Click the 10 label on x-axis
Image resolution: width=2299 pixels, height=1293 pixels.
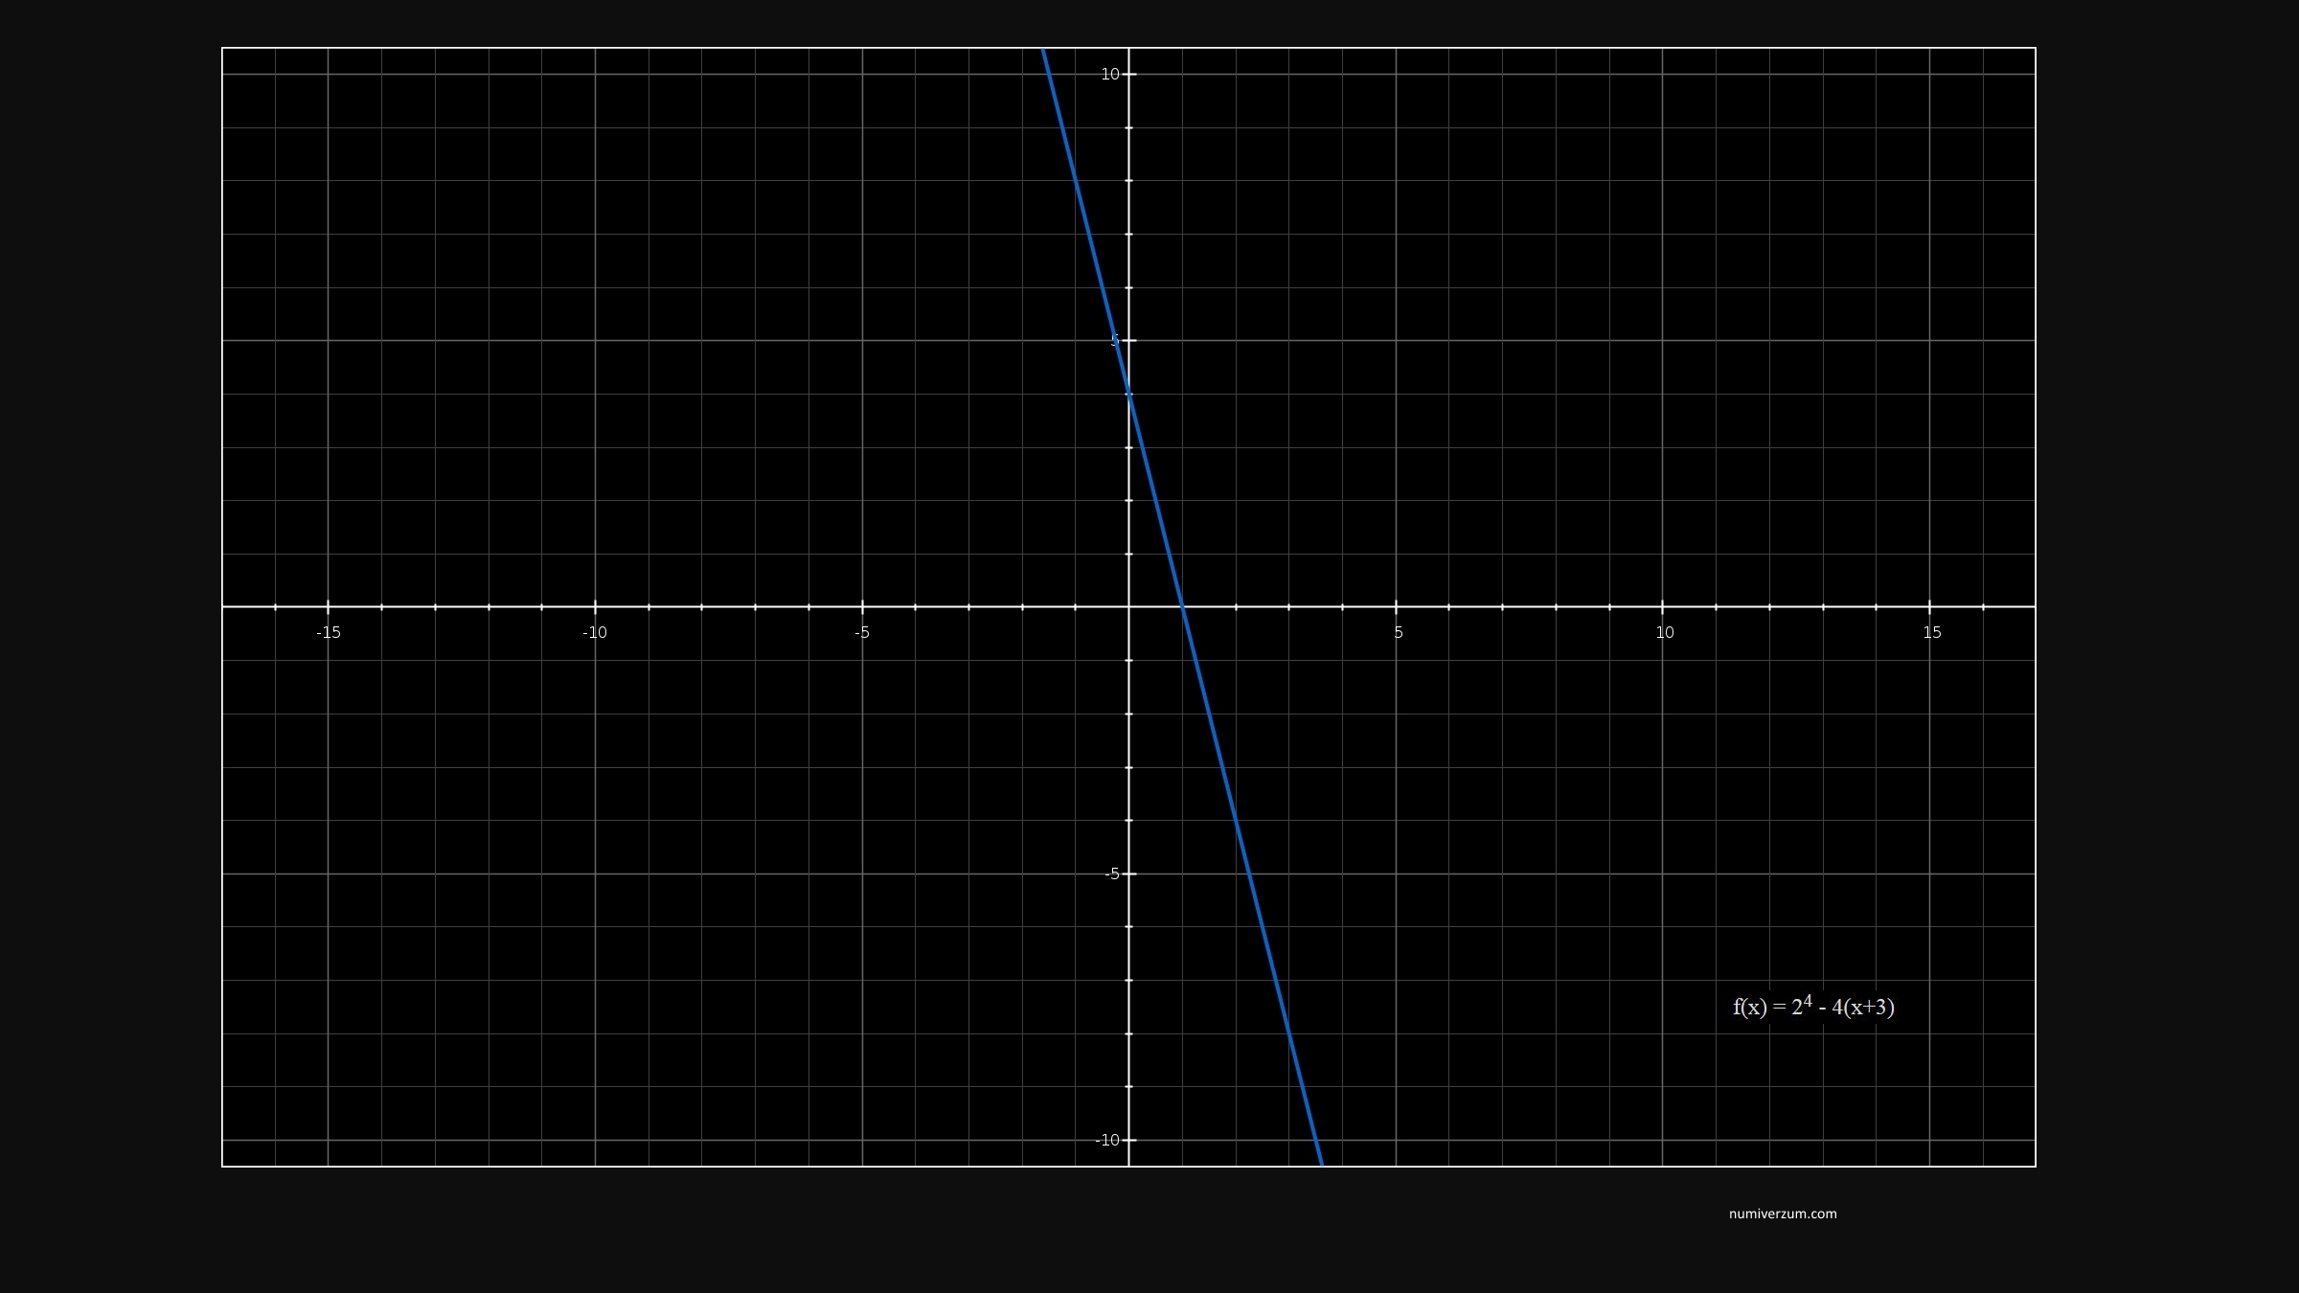pyautogui.click(x=1665, y=633)
